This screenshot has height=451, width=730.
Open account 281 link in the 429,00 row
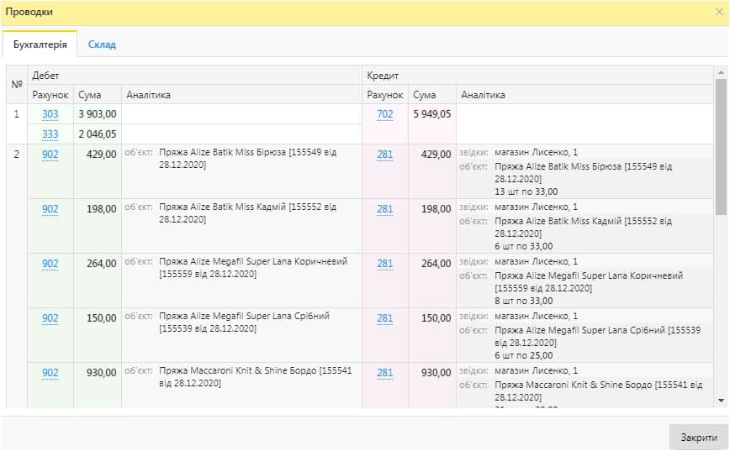385,155
